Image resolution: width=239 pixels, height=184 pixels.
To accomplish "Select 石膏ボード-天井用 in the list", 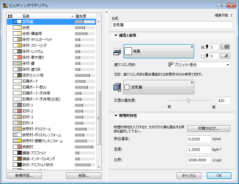I will [x=51, y=93].
